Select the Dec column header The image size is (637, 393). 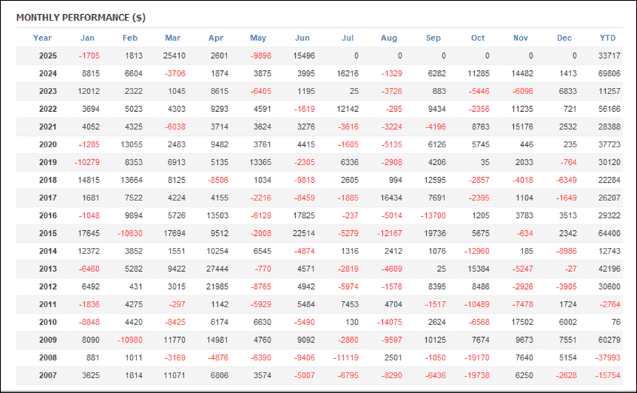pos(564,38)
